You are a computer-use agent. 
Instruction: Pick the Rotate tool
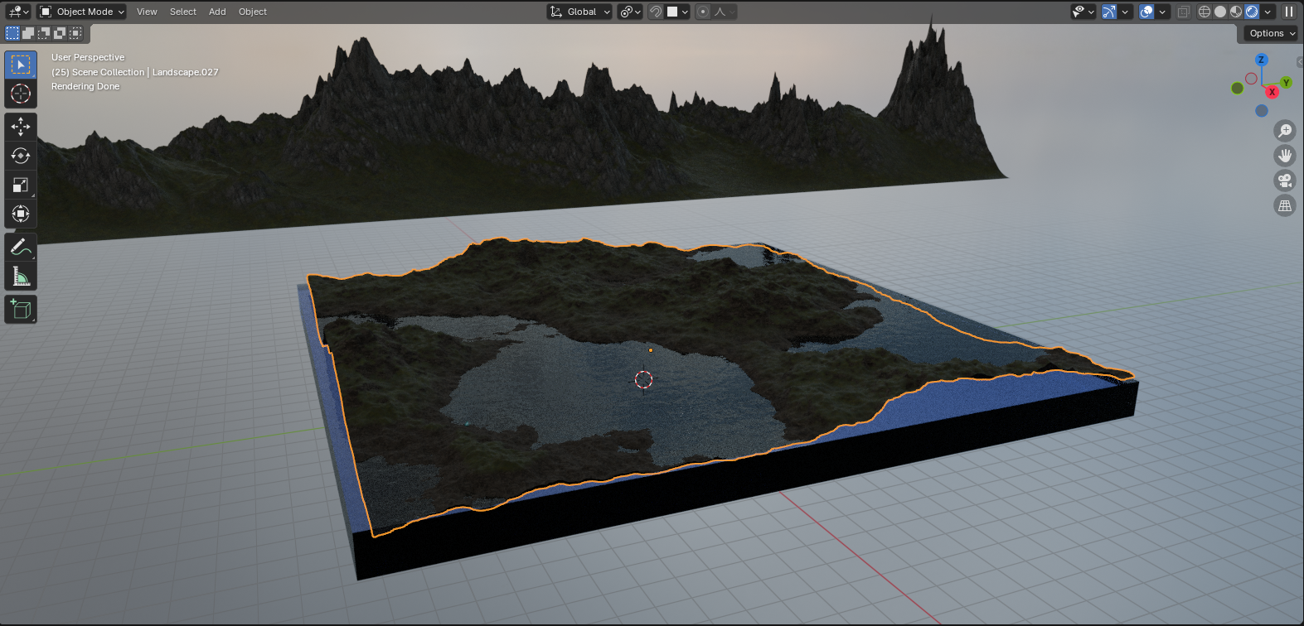click(x=21, y=156)
